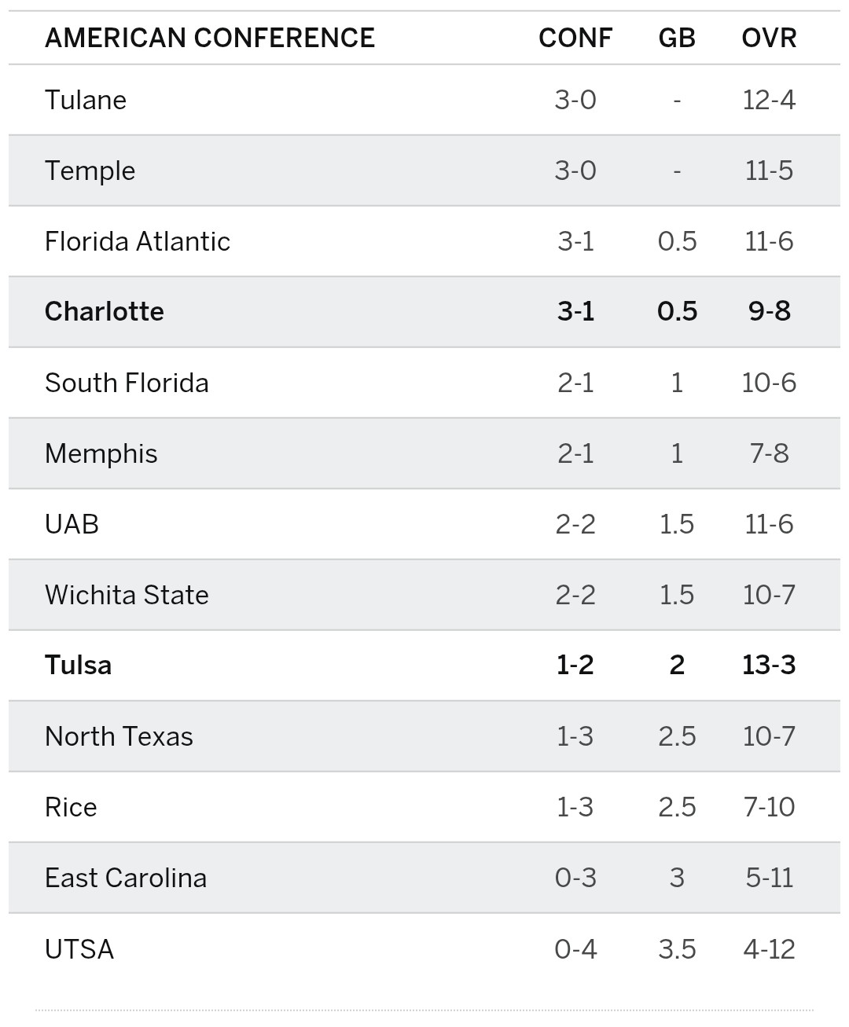Sort by the OVR column header

point(769,38)
